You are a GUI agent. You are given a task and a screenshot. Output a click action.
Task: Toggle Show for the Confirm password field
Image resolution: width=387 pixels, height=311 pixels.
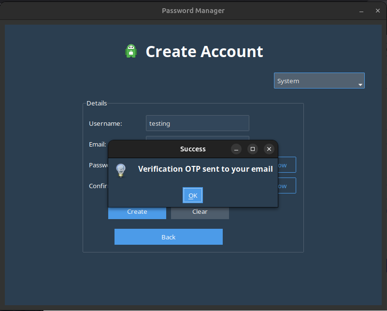[x=287, y=186]
